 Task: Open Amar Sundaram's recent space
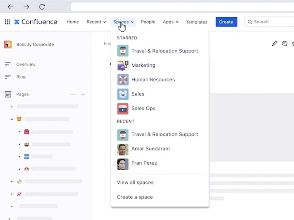pyautogui.click(x=150, y=149)
